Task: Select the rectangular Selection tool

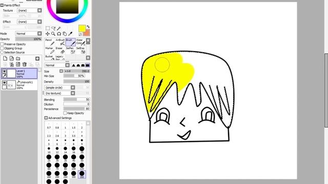Action: pyautogui.click(x=48, y=28)
